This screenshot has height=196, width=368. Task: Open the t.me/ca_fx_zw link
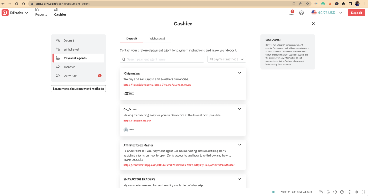pyautogui.click(x=137, y=121)
